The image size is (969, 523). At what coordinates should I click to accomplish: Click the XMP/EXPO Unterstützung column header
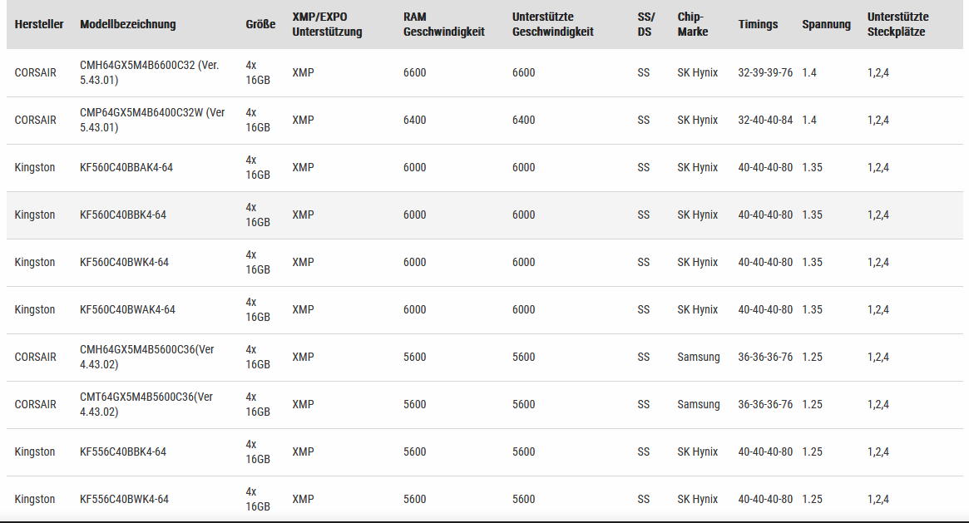click(327, 24)
